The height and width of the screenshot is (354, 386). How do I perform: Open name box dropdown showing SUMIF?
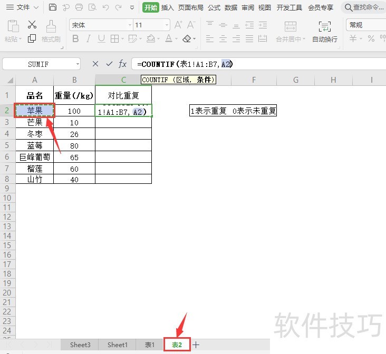[78, 64]
